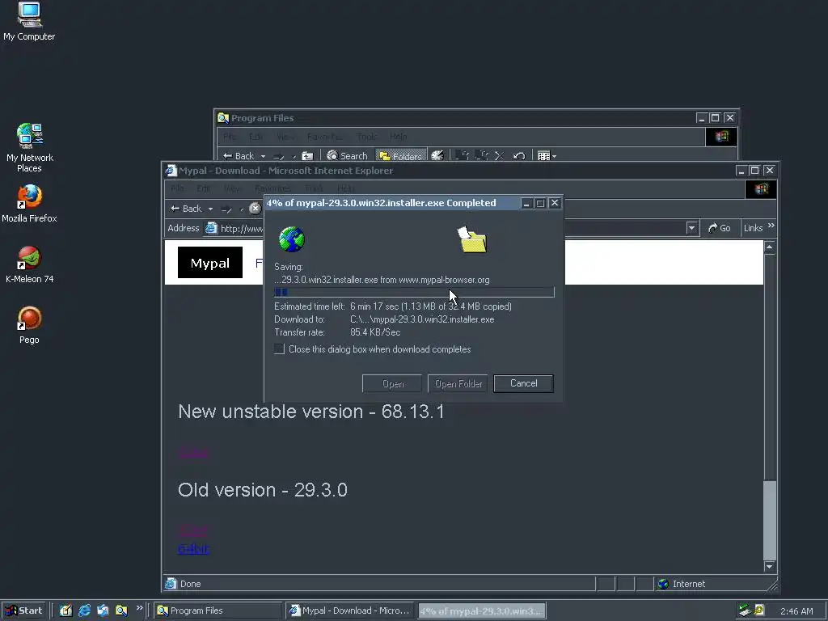Click History icon in Program Files toolbar

tap(437, 156)
